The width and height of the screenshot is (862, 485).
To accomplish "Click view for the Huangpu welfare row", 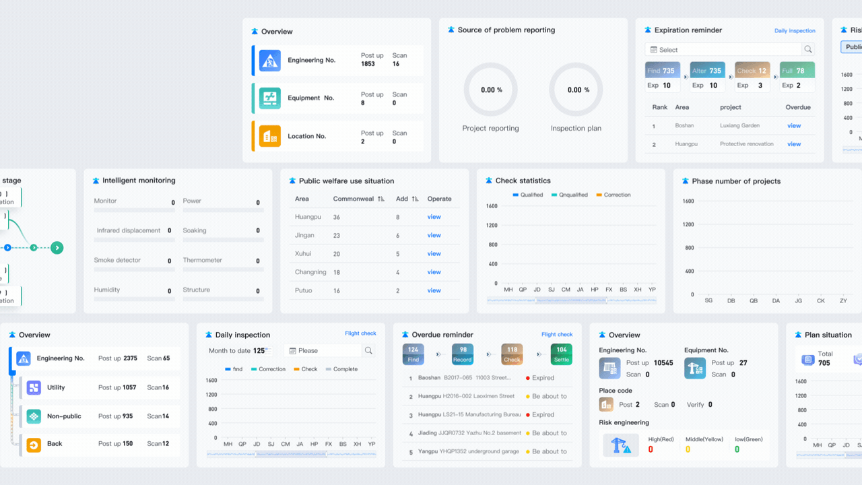I will pyautogui.click(x=434, y=217).
